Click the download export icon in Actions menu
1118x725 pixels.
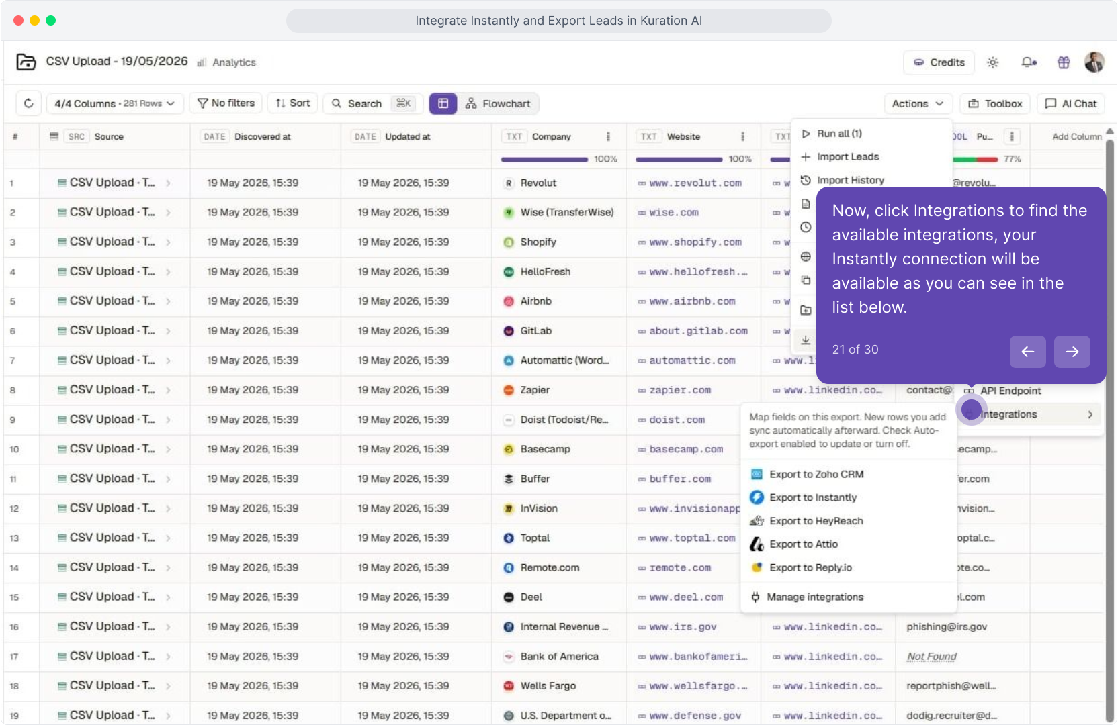point(806,340)
